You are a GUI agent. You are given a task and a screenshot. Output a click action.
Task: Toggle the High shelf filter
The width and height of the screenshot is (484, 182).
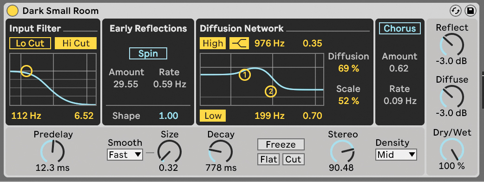(213, 44)
